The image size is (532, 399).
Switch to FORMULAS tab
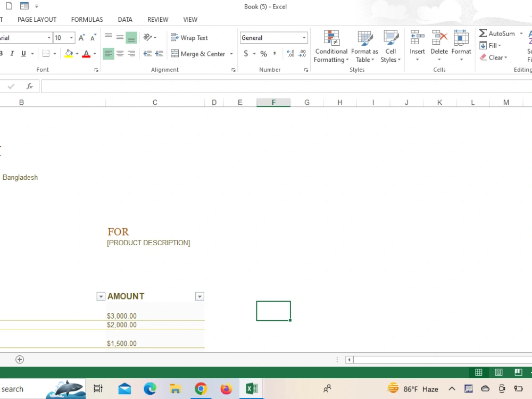point(87,20)
